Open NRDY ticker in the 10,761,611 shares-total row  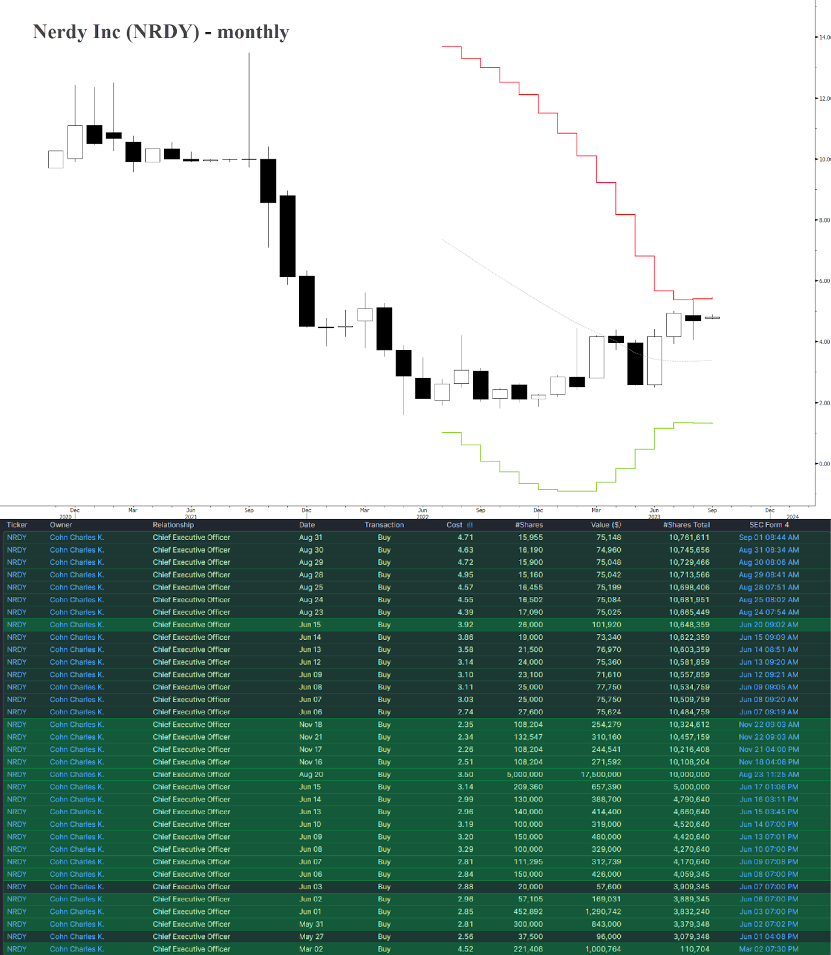(17, 538)
